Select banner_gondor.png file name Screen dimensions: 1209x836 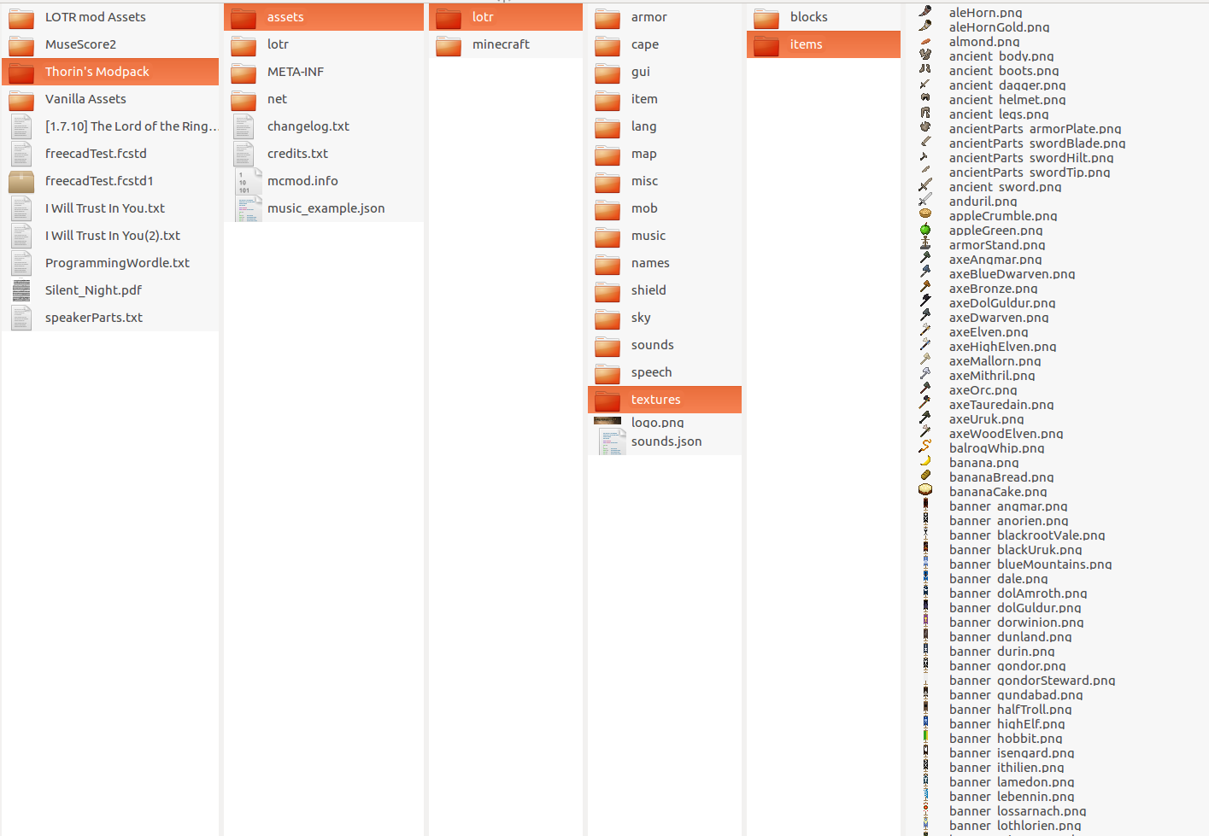coord(1007,665)
